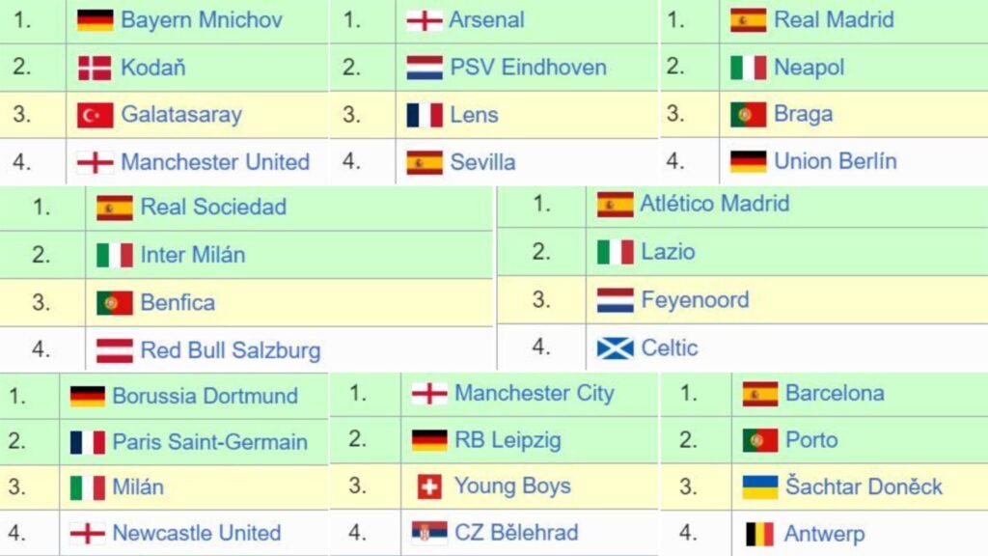Image resolution: width=988 pixels, height=556 pixels.
Task: Follow the Manchester United link
Action: click(x=215, y=162)
